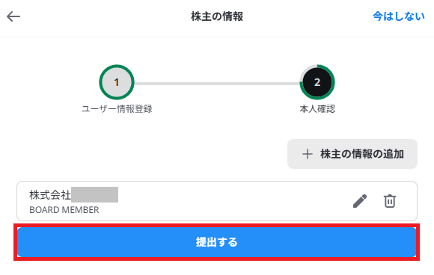Submit the form with the 提出する button

(217, 242)
